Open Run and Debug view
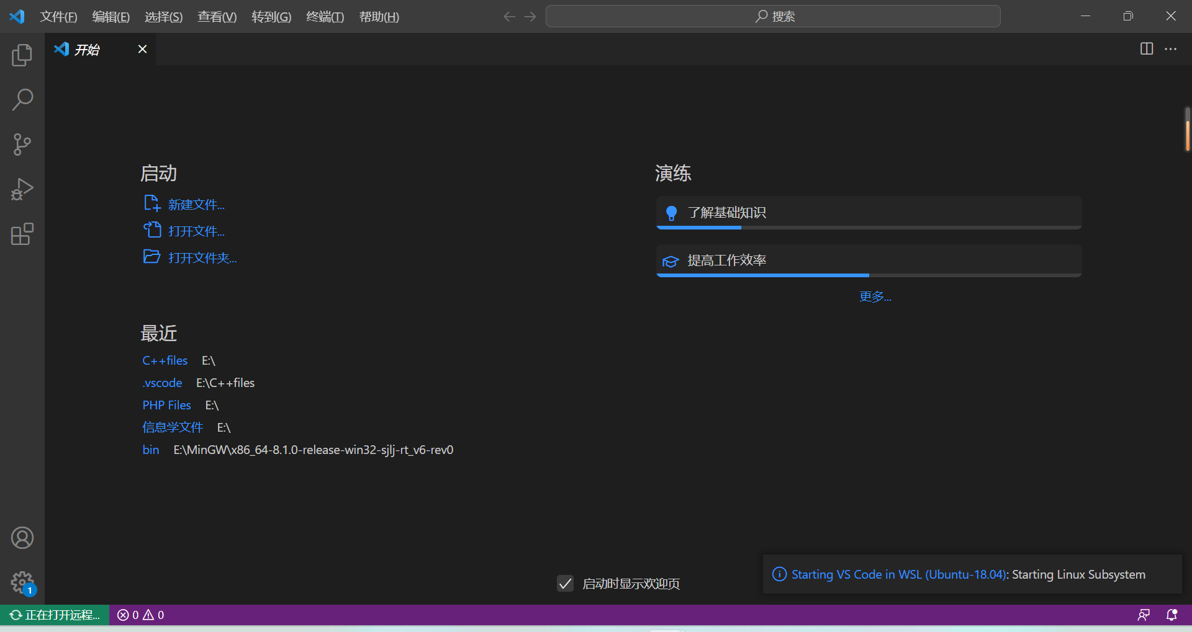1192x632 pixels. pyautogui.click(x=22, y=189)
